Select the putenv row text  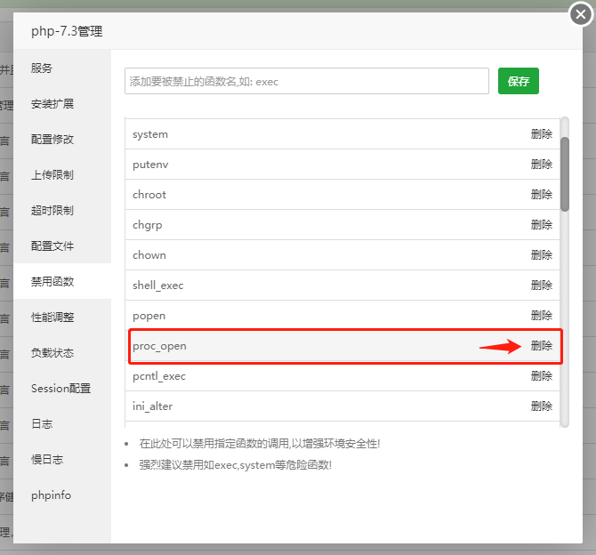point(150,165)
